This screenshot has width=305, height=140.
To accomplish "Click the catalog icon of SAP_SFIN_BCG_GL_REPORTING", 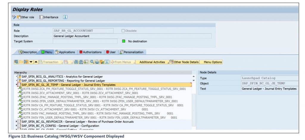I will 19,81.
